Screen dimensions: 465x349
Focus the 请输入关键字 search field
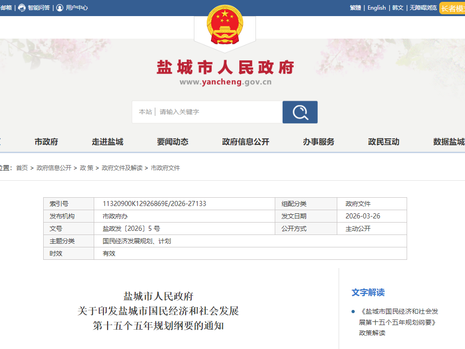pos(218,112)
